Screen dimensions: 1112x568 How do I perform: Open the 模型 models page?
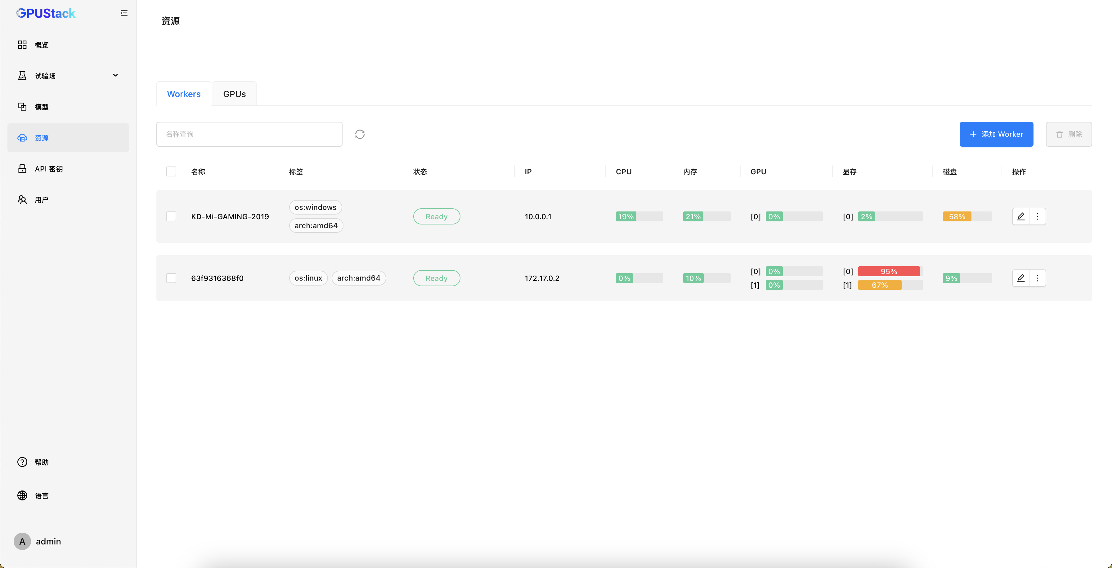(42, 107)
